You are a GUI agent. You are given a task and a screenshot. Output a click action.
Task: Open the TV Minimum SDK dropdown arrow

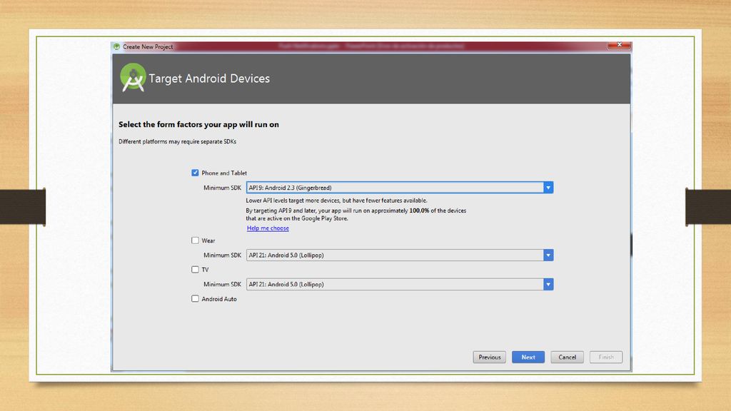pos(548,284)
